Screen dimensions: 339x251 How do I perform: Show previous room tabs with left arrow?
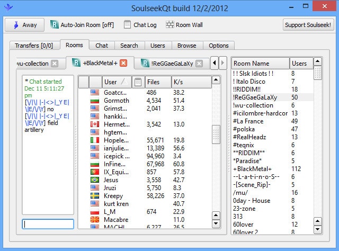[x=214, y=63]
